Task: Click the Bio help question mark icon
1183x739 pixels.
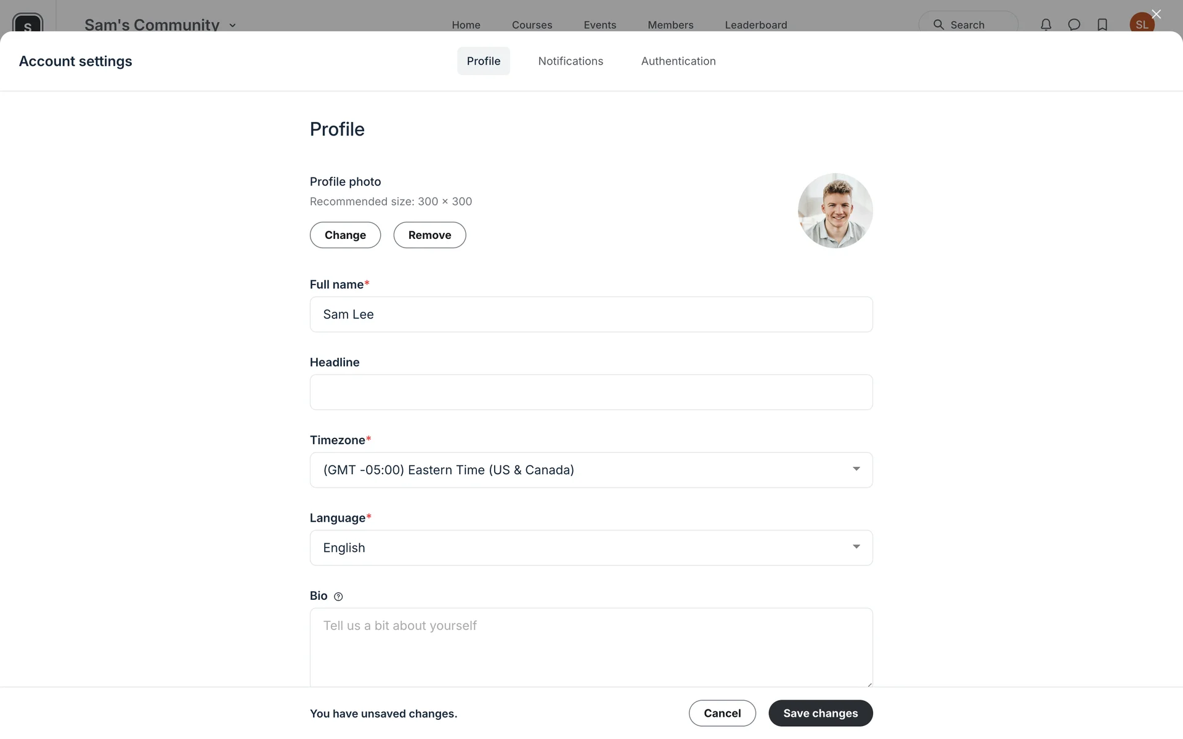Action: (x=338, y=596)
